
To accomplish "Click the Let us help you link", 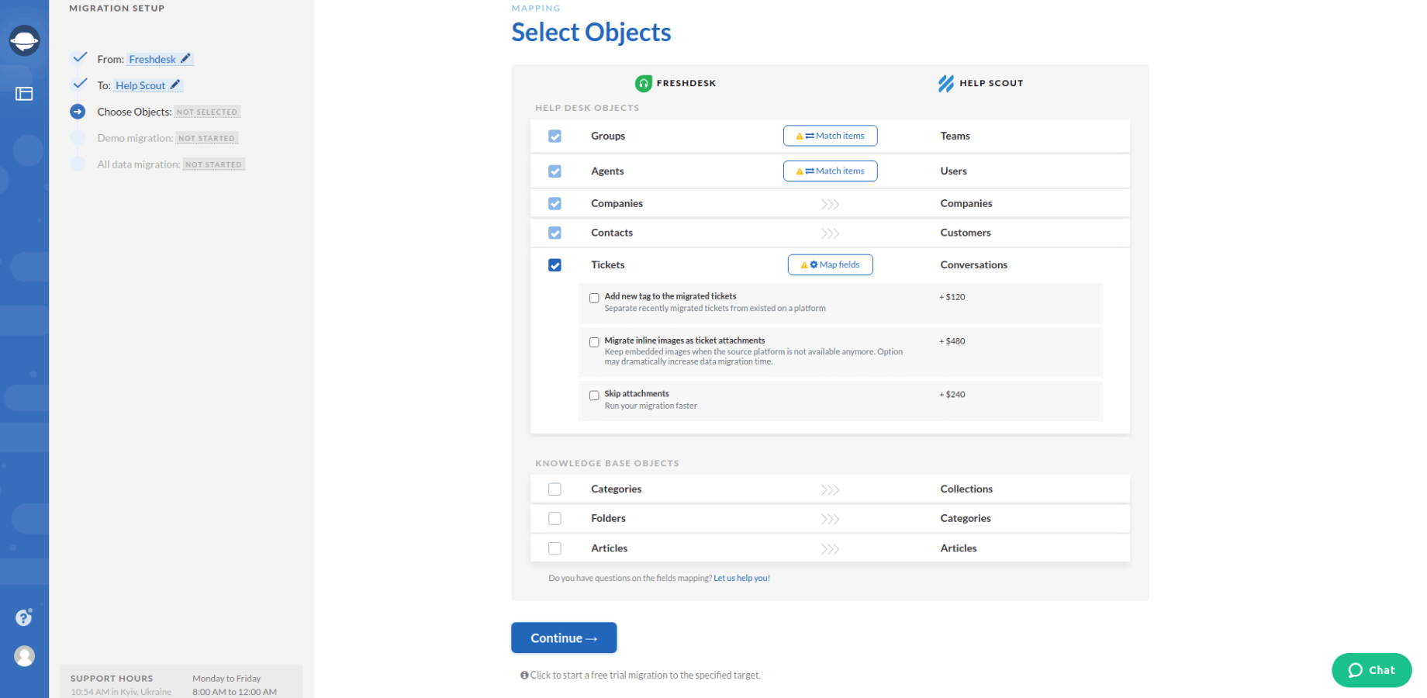I will coord(741,579).
